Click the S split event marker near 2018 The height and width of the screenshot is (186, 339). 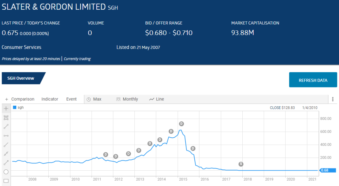click(241, 164)
